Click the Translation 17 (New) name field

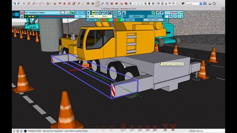point(42,13)
